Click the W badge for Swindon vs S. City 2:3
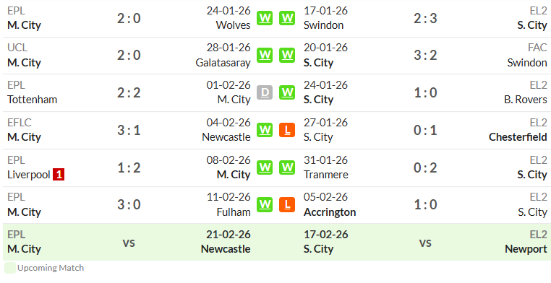The width and height of the screenshot is (551, 283). tap(287, 18)
